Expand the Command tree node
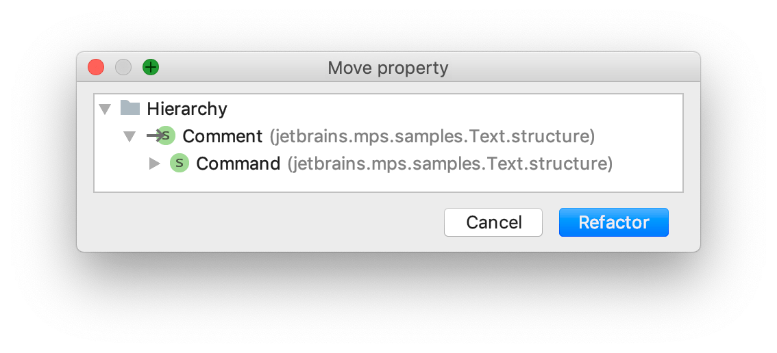777x353 pixels. point(154,164)
